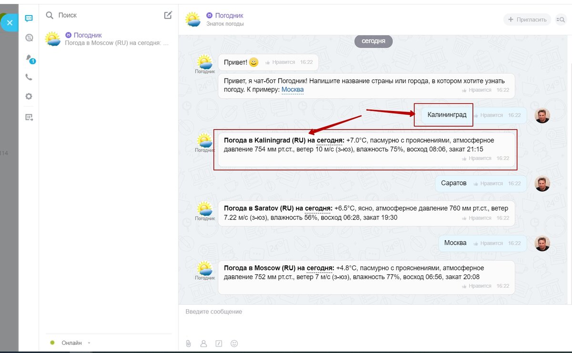Viewport: 572px width, 353px height.
Task: Like the Saratov weather message via Нравится
Action: click(x=477, y=218)
